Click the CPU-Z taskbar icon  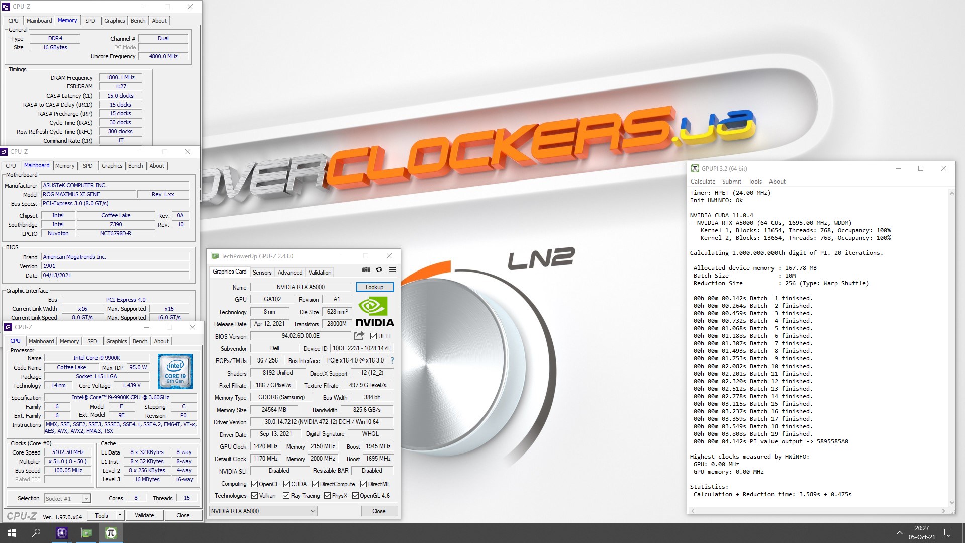click(61, 533)
